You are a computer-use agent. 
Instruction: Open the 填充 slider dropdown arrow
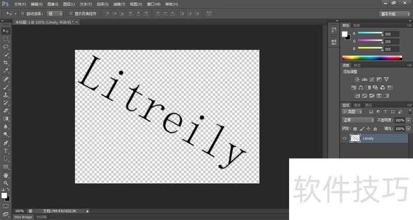408,129
